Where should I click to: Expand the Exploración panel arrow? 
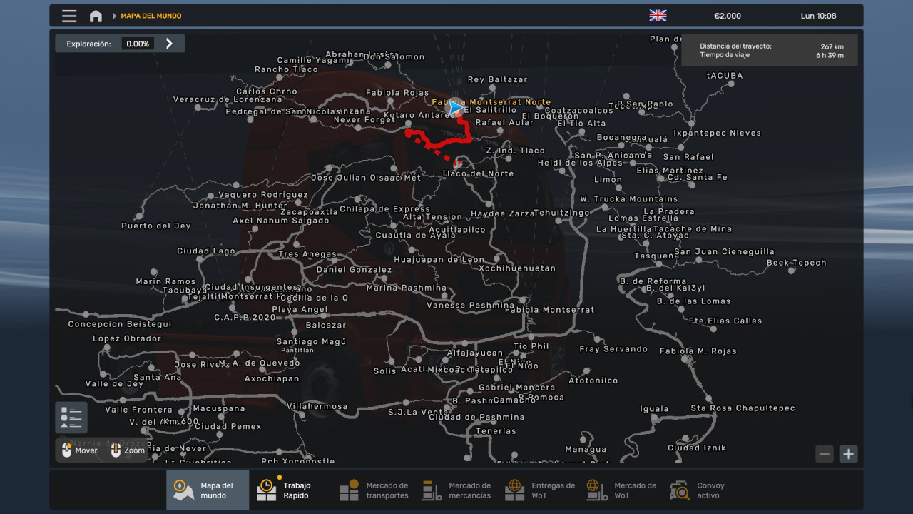169,44
